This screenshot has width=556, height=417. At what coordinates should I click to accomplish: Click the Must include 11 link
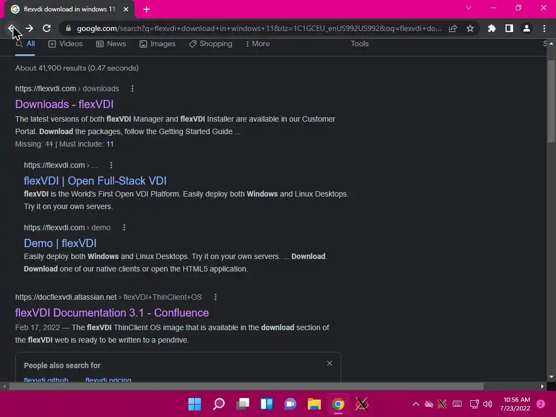110,144
